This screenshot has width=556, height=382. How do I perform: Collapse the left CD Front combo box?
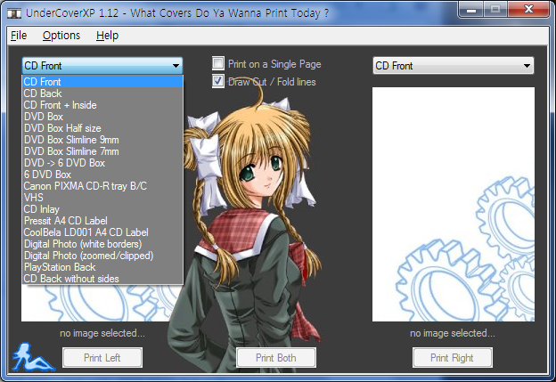(x=102, y=66)
